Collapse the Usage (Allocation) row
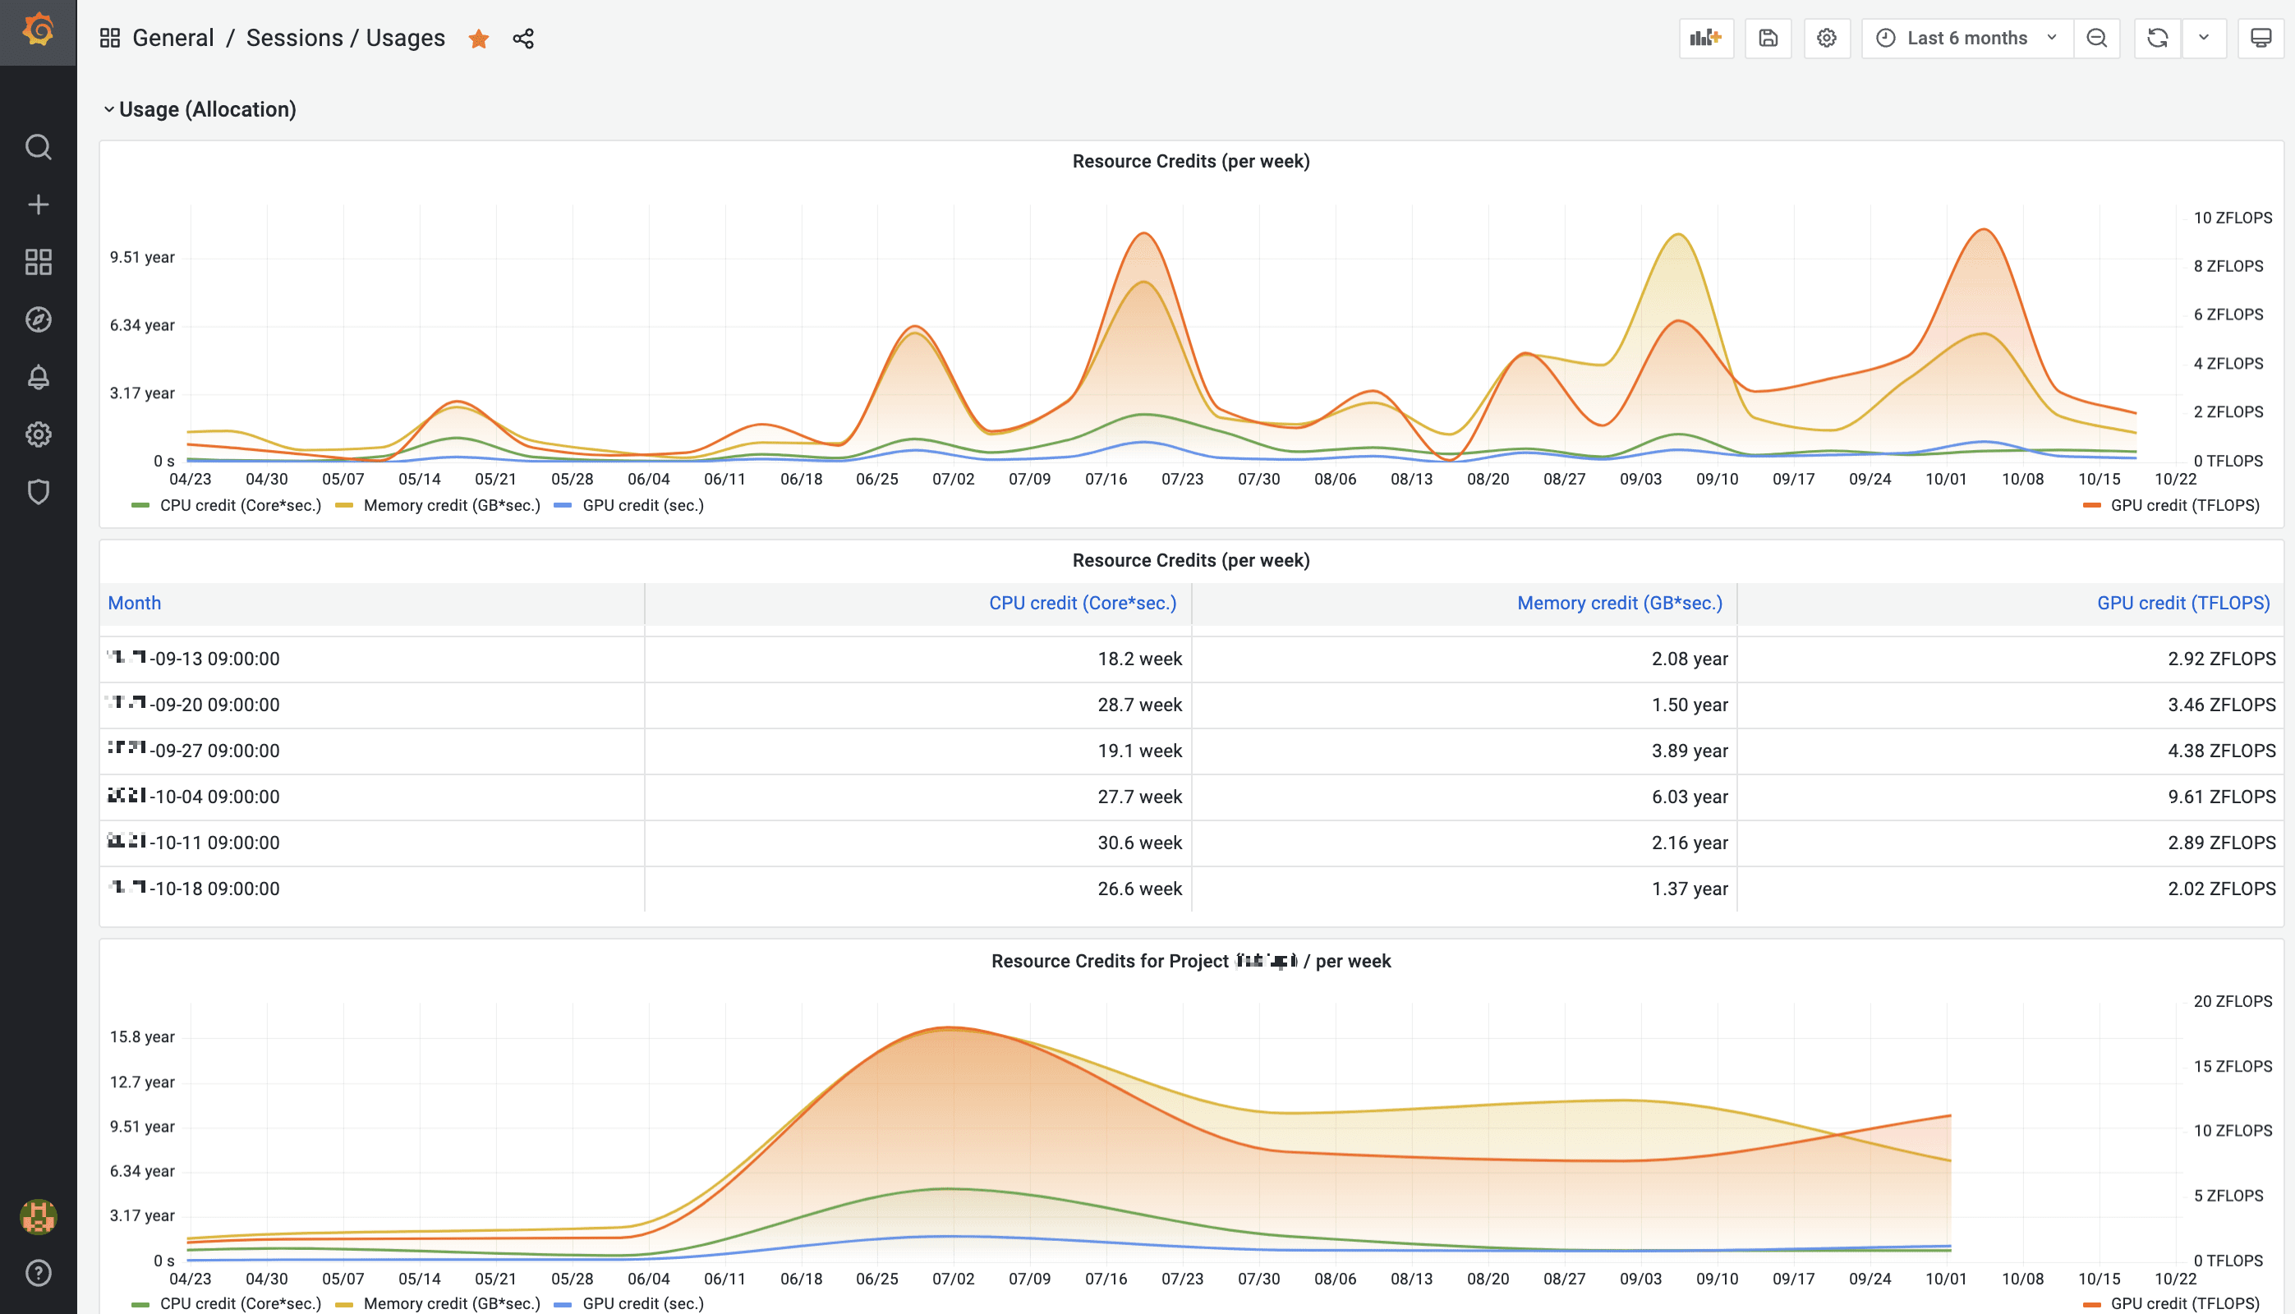The height and width of the screenshot is (1314, 2295). point(200,109)
